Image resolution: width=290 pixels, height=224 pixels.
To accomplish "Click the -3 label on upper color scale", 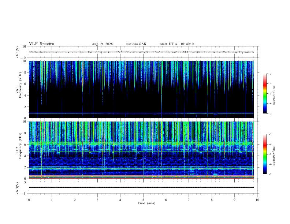I will [x=270, y=74].
